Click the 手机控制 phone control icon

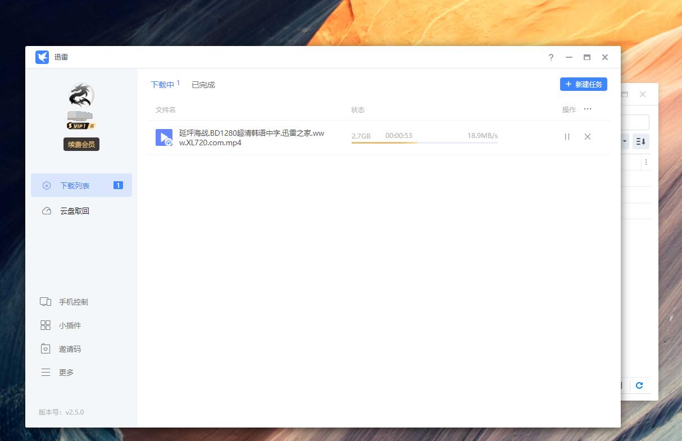(46, 301)
